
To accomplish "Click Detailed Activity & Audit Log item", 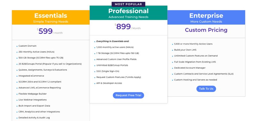I will [34, 118].
